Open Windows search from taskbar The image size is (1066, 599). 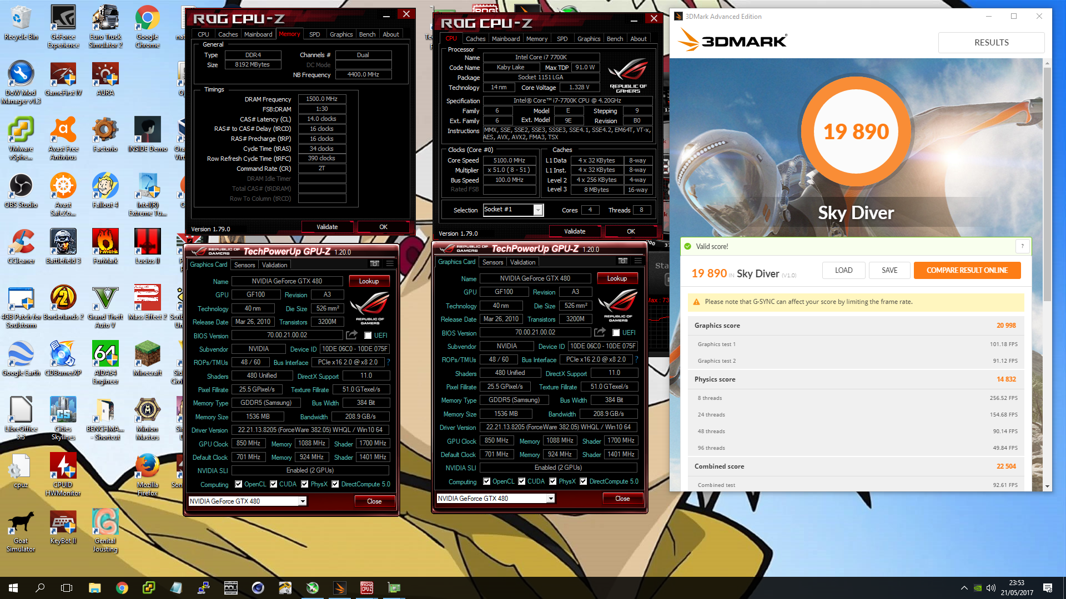pyautogui.click(x=40, y=588)
